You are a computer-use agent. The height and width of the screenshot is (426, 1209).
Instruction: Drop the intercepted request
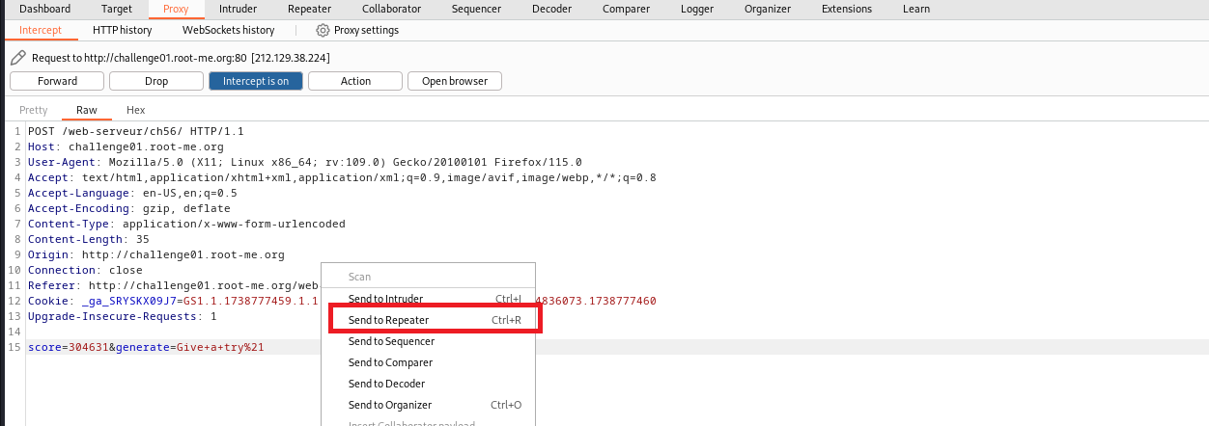[155, 81]
